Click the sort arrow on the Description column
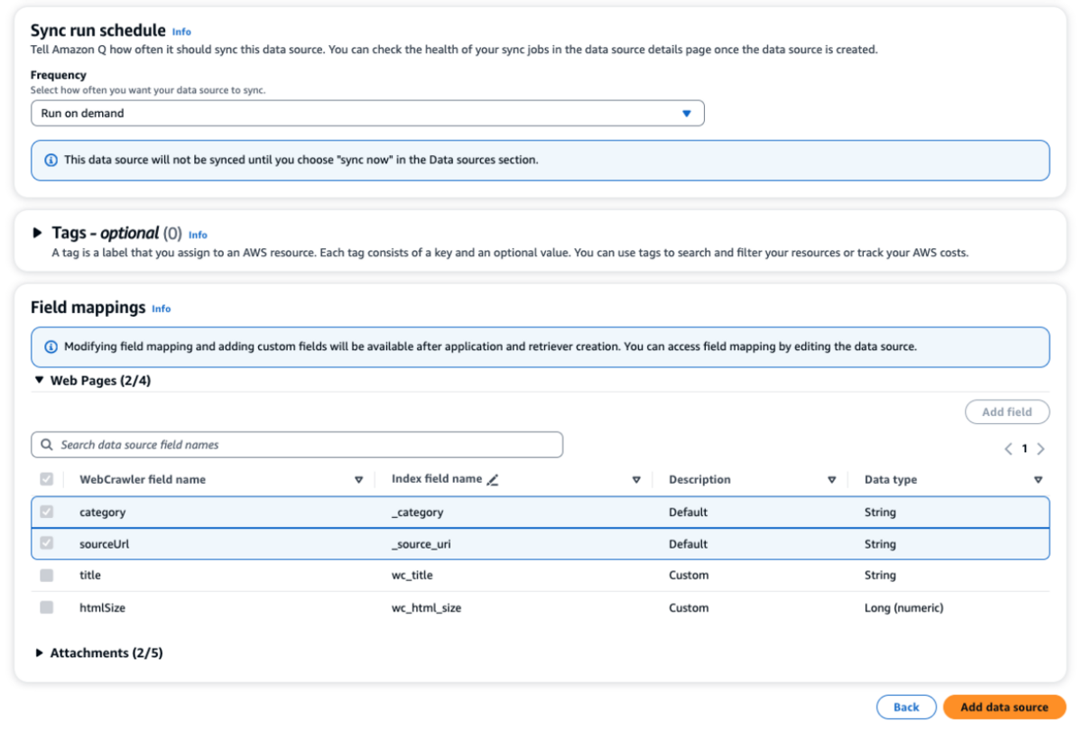 click(831, 480)
